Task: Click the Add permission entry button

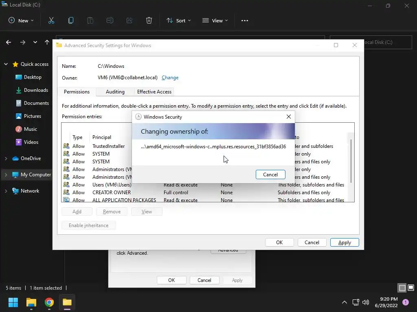Action: click(77, 212)
